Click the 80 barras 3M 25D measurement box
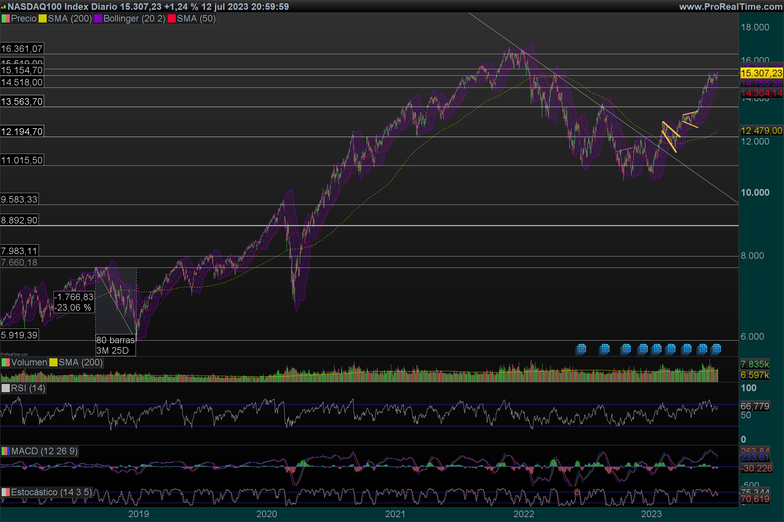Screen dimensions: 784x522 point(115,345)
